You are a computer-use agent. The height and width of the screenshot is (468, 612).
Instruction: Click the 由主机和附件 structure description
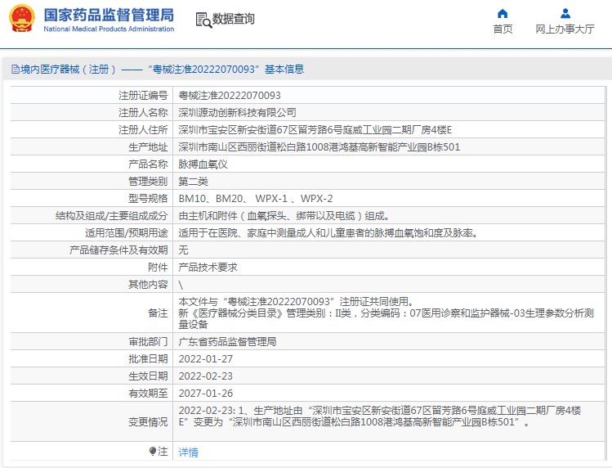pos(284,216)
